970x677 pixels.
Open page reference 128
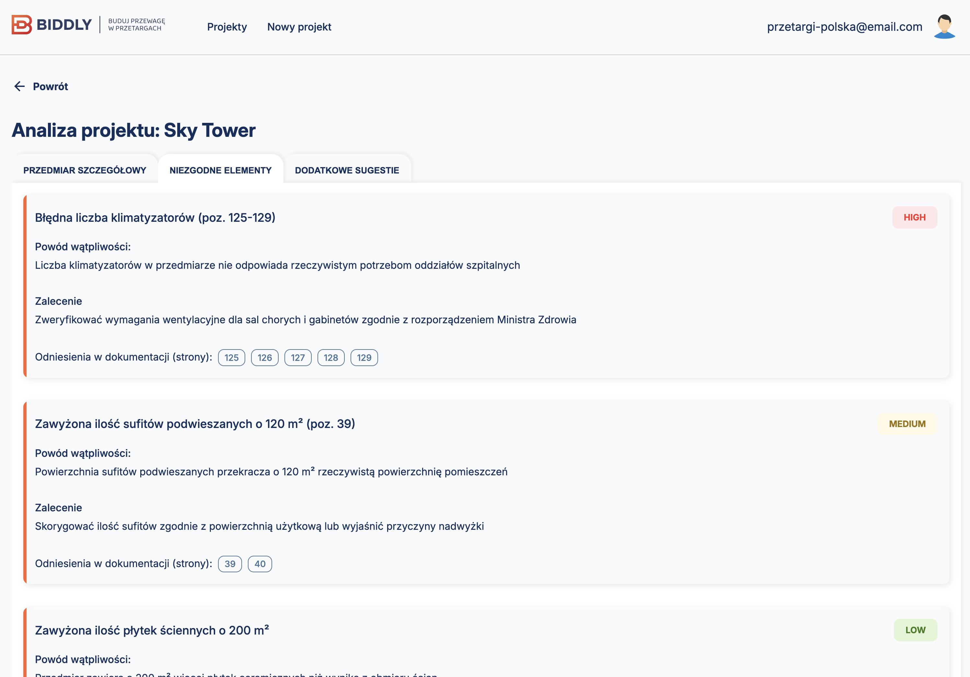(331, 358)
